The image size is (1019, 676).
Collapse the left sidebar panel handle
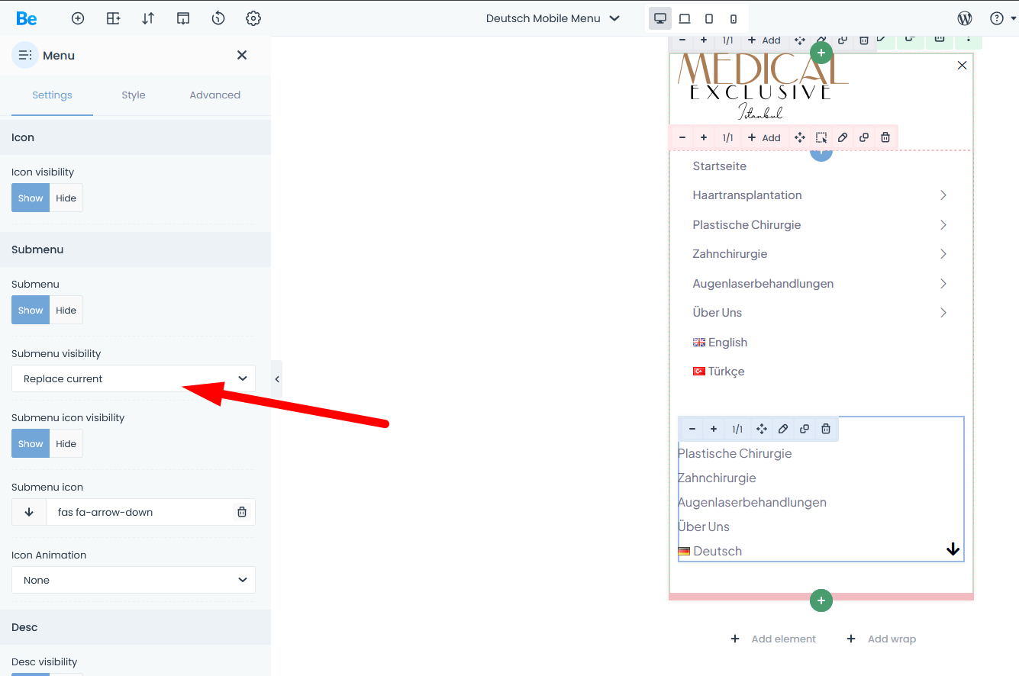coord(276,379)
